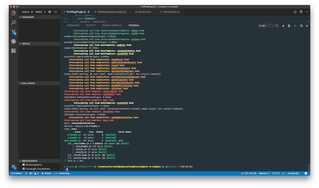This screenshot has height=188, width=319.
Task: Select the TERMINAL panel tab
Action: pos(134,25)
